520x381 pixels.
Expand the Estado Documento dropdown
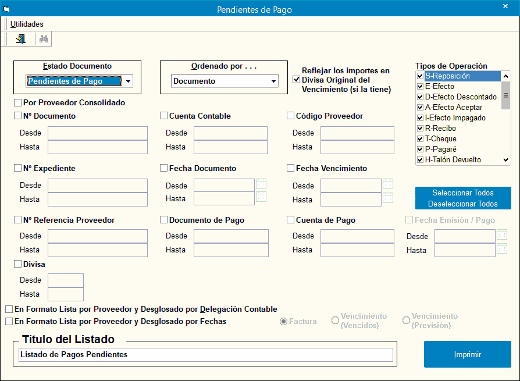point(128,81)
